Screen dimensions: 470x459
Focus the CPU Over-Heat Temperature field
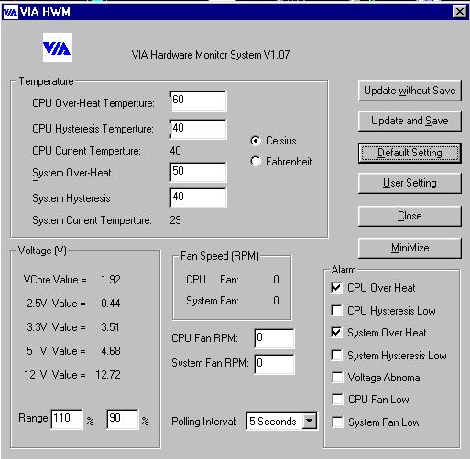(198, 101)
